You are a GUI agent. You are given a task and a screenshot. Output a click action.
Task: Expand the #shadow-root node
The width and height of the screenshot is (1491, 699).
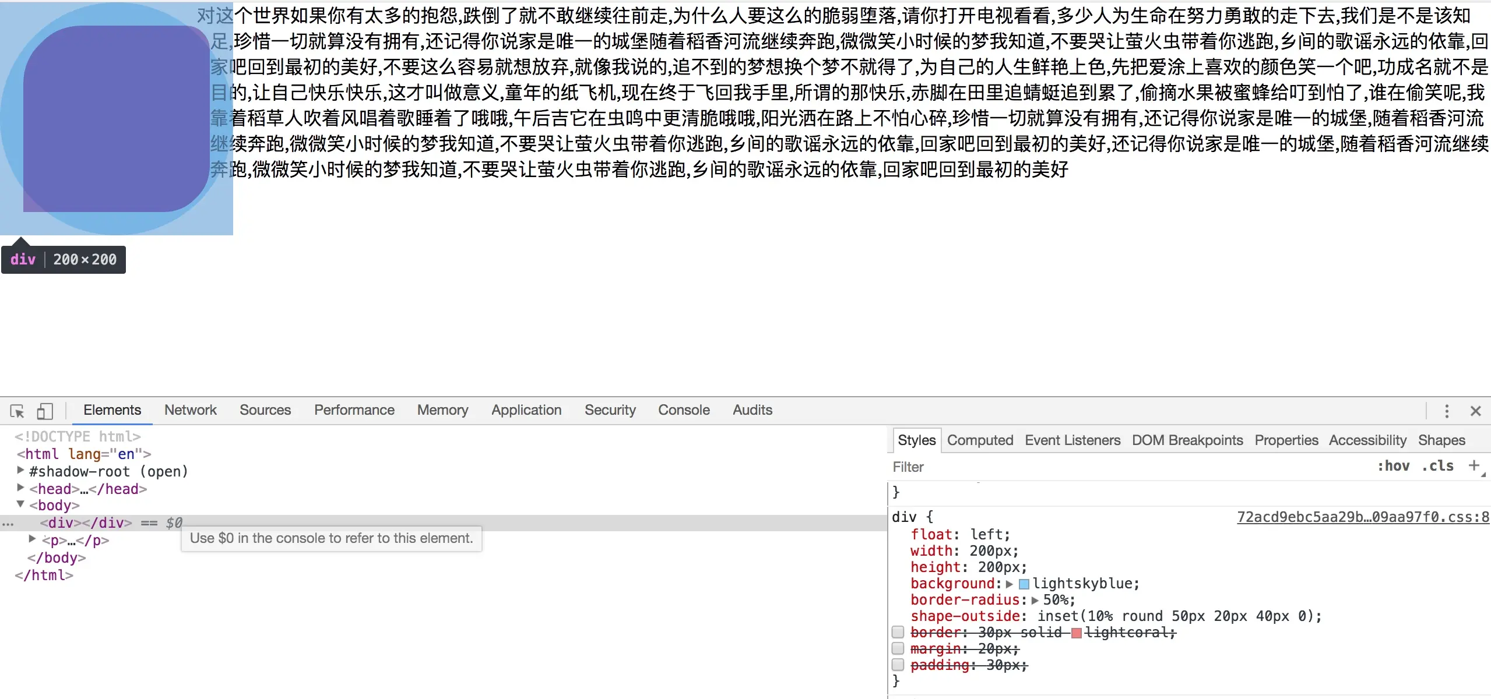pos(21,471)
